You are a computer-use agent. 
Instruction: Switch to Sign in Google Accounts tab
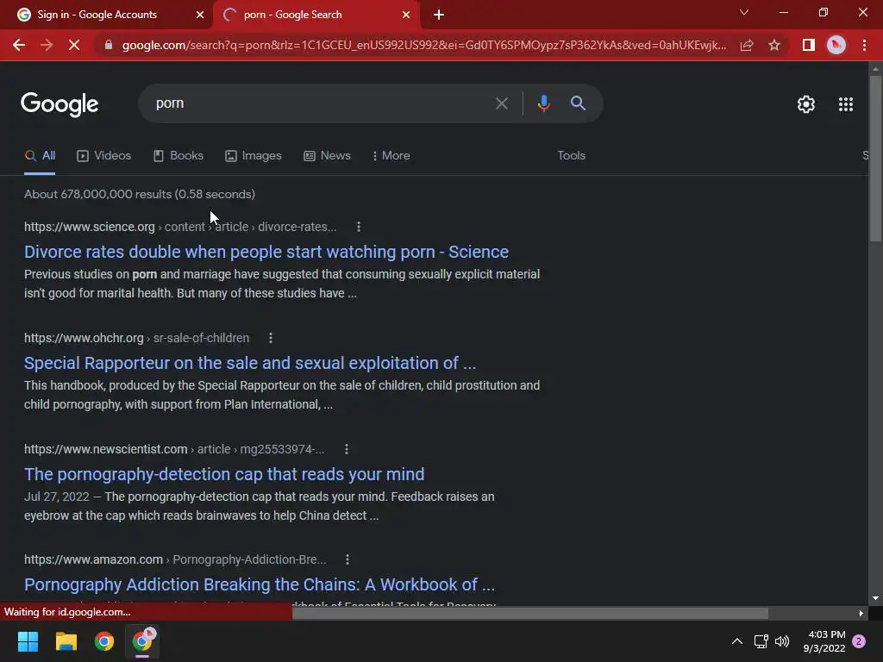(107, 16)
